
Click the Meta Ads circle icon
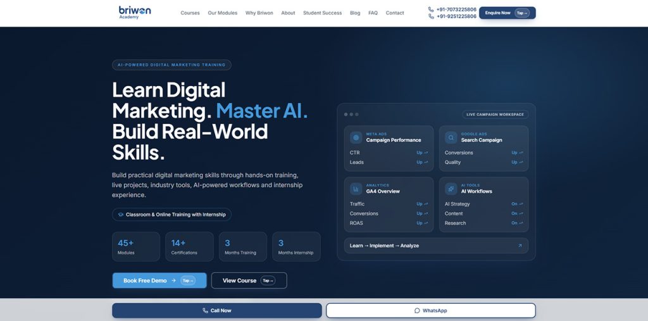coord(356,137)
